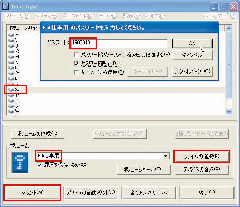This screenshot has height=207, width=240.
Task: Click the TrueCrypt volume logo icon
Action: click(20, 162)
